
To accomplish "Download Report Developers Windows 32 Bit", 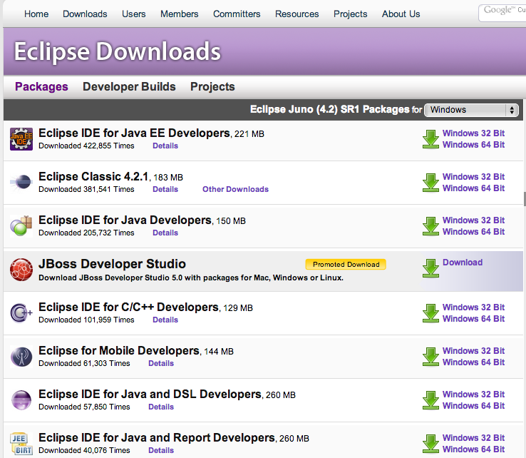I will [474, 438].
